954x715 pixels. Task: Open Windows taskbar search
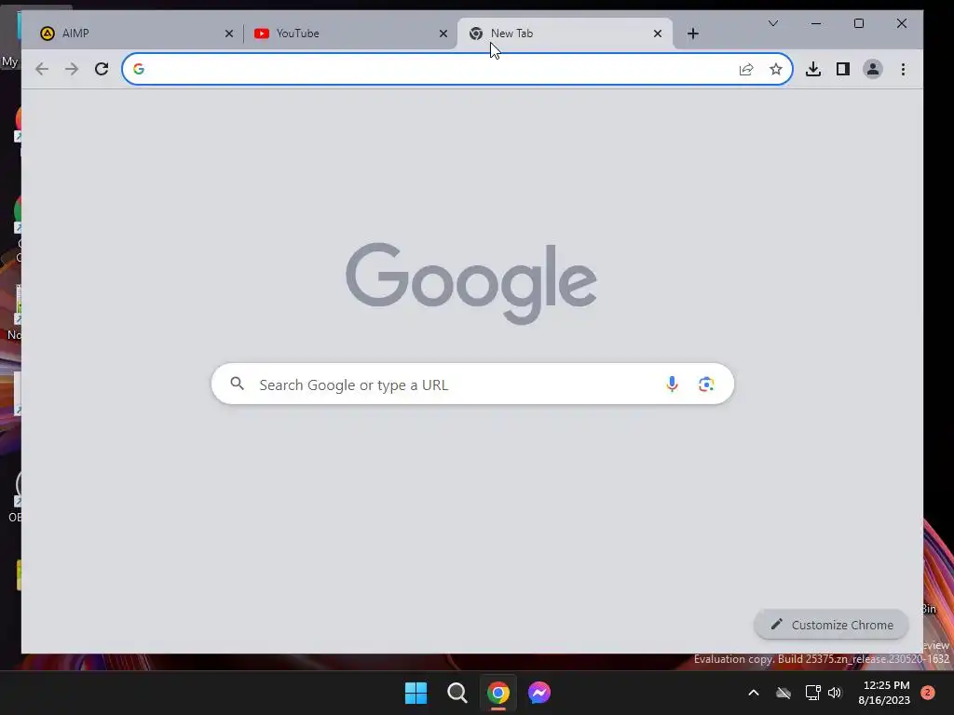(457, 693)
